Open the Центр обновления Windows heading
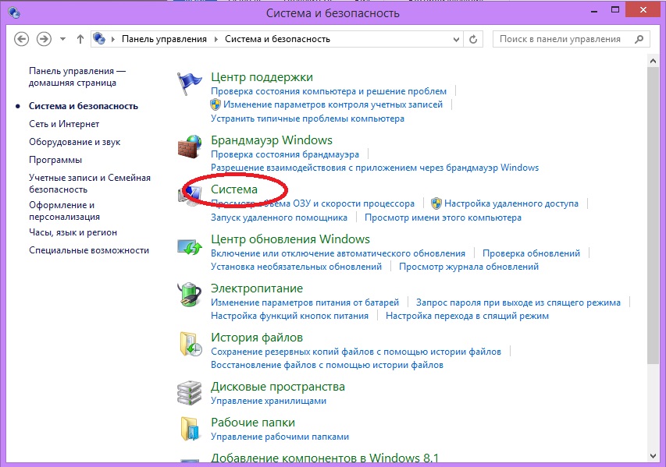Viewport: 666px width, 467px height. tap(290, 239)
